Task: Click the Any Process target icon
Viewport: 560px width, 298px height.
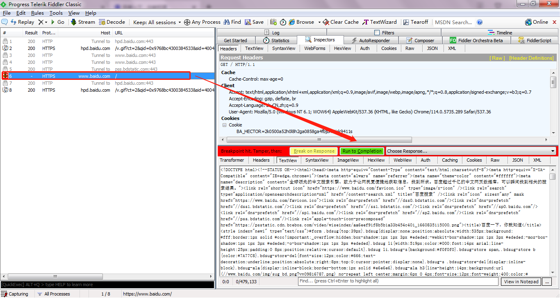Action: (x=187, y=22)
